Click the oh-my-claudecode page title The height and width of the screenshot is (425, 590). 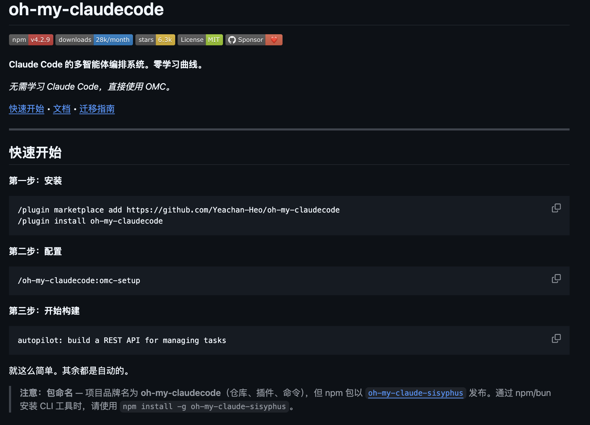coord(86,10)
